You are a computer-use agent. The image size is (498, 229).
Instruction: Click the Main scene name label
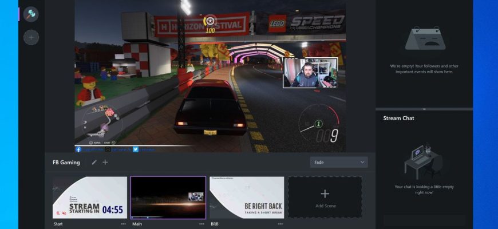click(x=137, y=224)
